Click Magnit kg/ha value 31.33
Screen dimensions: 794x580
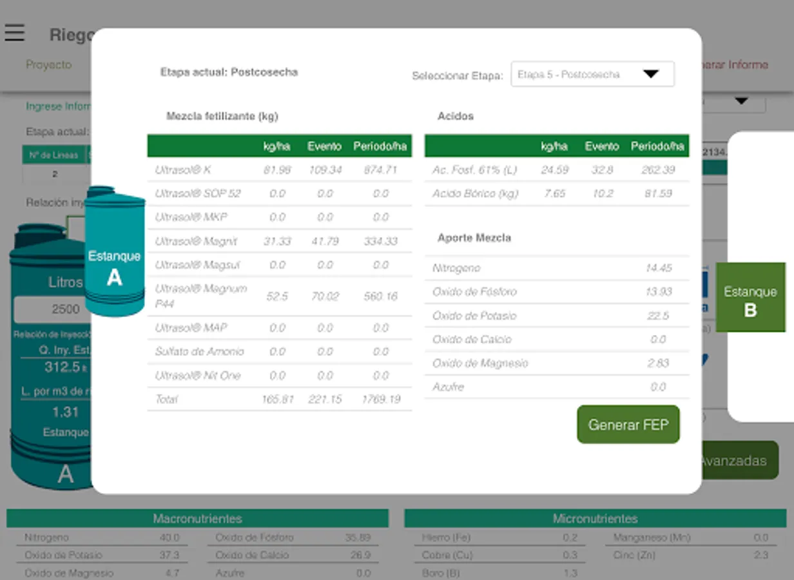click(x=277, y=241)
